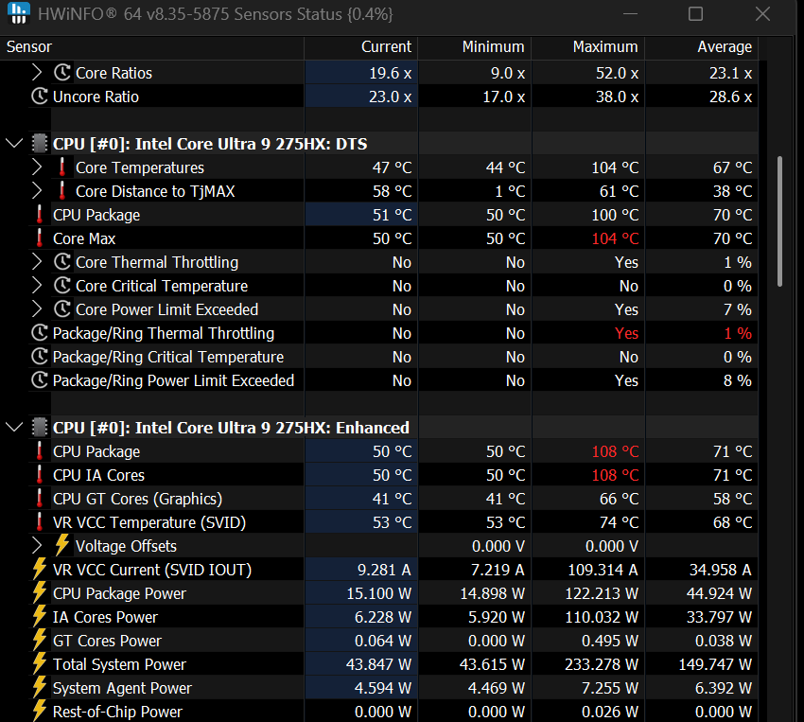
Task: Select the 52.0 x maximum ratio value
Action: pos(617,73)
